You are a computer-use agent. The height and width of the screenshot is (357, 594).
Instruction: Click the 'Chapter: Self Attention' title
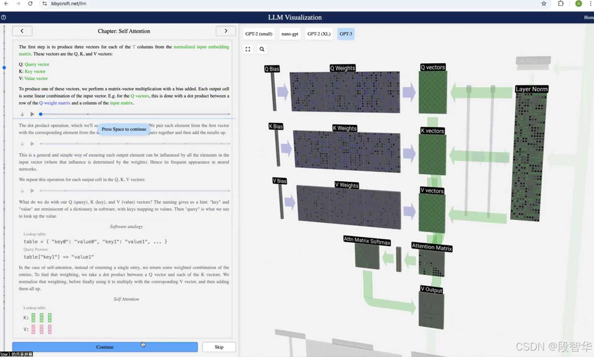(x=124, y=31)
